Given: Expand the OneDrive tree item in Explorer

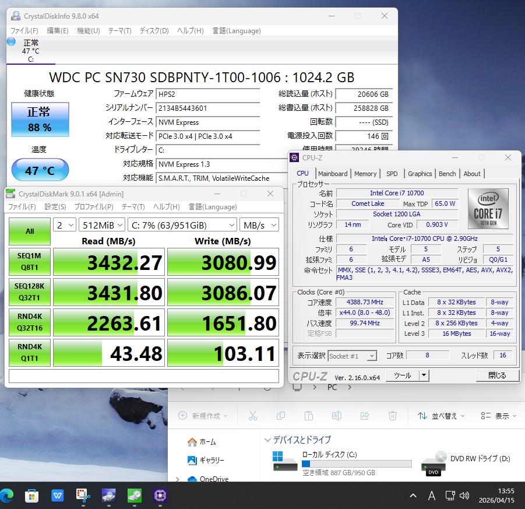Looking at the screenshot, I should click(x=177, y=479).
